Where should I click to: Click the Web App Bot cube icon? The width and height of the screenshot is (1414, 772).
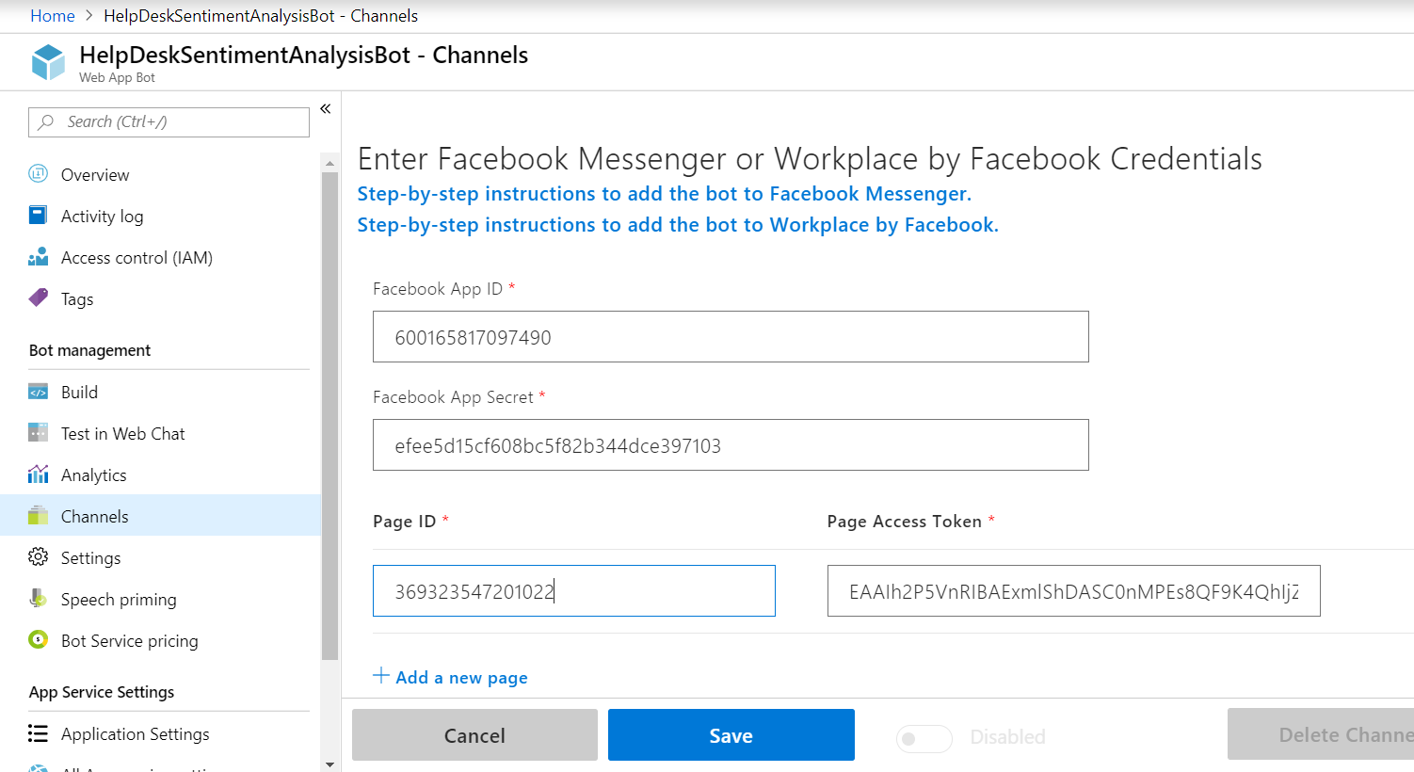48,62
